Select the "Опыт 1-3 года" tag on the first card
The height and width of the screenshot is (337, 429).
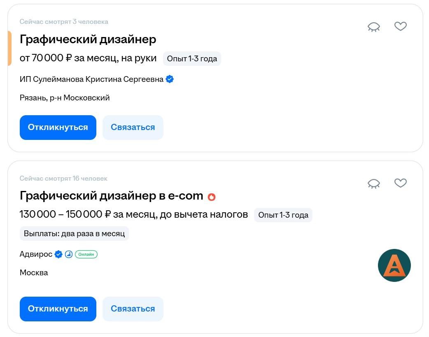tap(192, 58)
